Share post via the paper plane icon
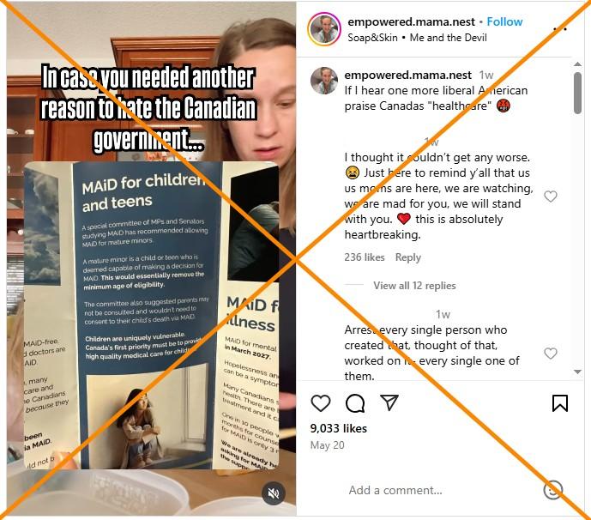This screenshot has width=591, height=520. 389,402
